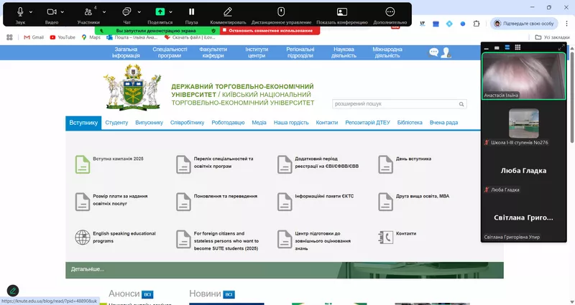Click Показать конференцию icon

[342, 12]
